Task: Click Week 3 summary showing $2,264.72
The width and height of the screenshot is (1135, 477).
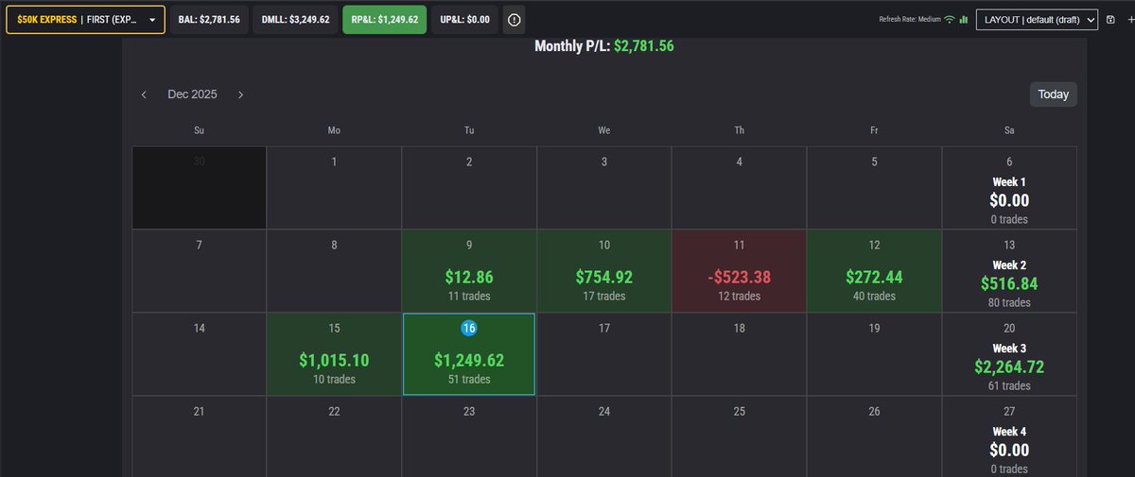Action: (x=1009, y=354)
